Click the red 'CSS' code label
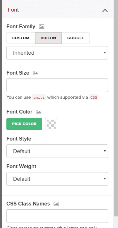Image resolution: width=118 pixels, height=228 pixels. click(x=94, y=97)
